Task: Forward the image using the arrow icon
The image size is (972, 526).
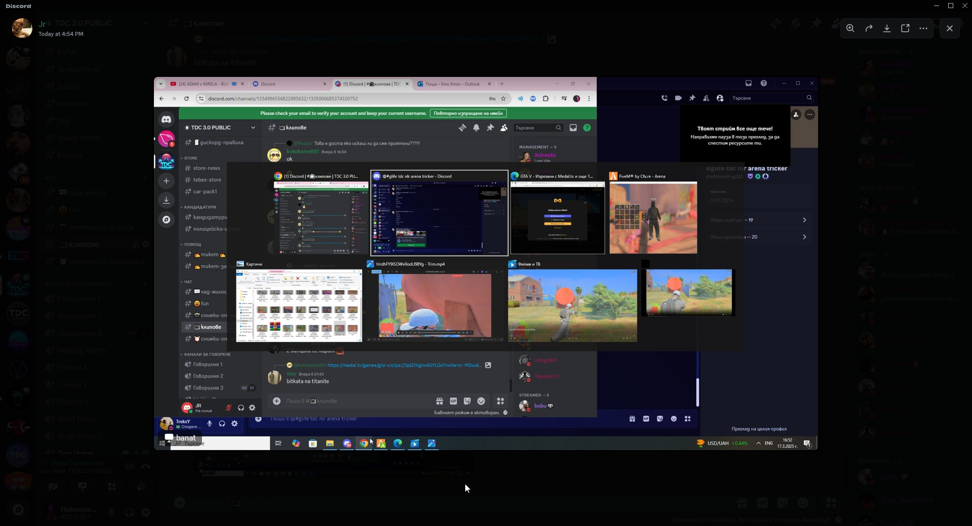Action: (869, 28)
